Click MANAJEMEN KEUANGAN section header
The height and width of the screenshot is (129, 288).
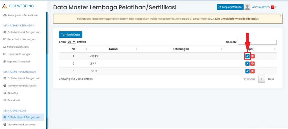point(19,25)
